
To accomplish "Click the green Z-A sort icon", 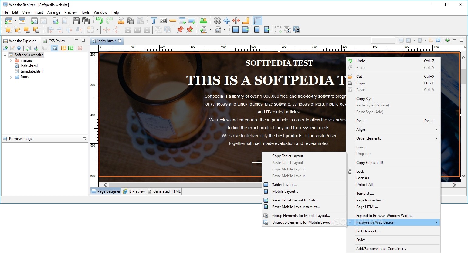I will coord(71,48).
